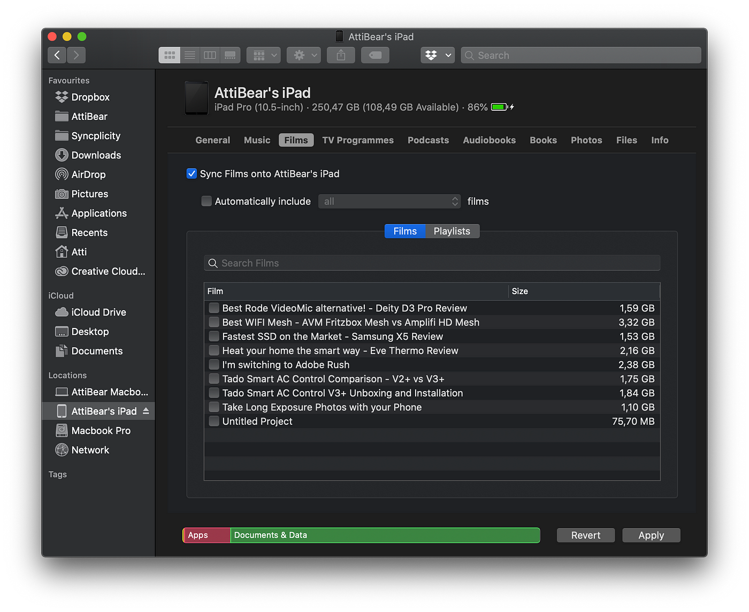This screenshot has height=612, width=749.
Task: Switch to the Audiobooks tab
Action: point(489,140)
